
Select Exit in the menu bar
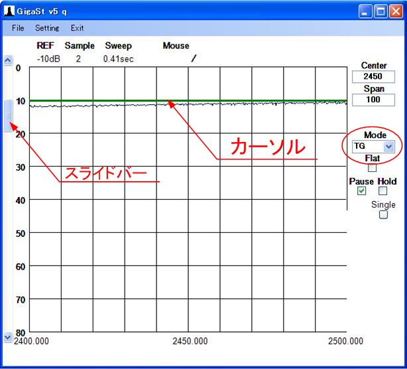click(78, 28)
